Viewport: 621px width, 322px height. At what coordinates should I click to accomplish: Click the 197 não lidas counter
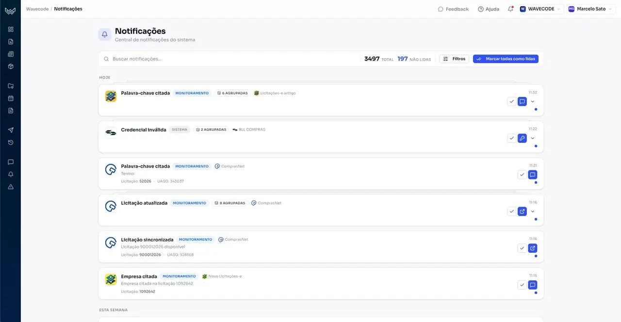pyautogui.click(x=414, y=59)
